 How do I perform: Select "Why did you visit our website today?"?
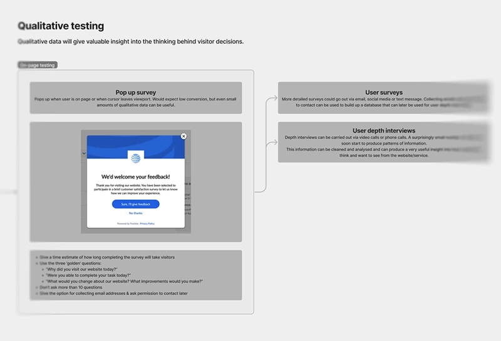82,270
